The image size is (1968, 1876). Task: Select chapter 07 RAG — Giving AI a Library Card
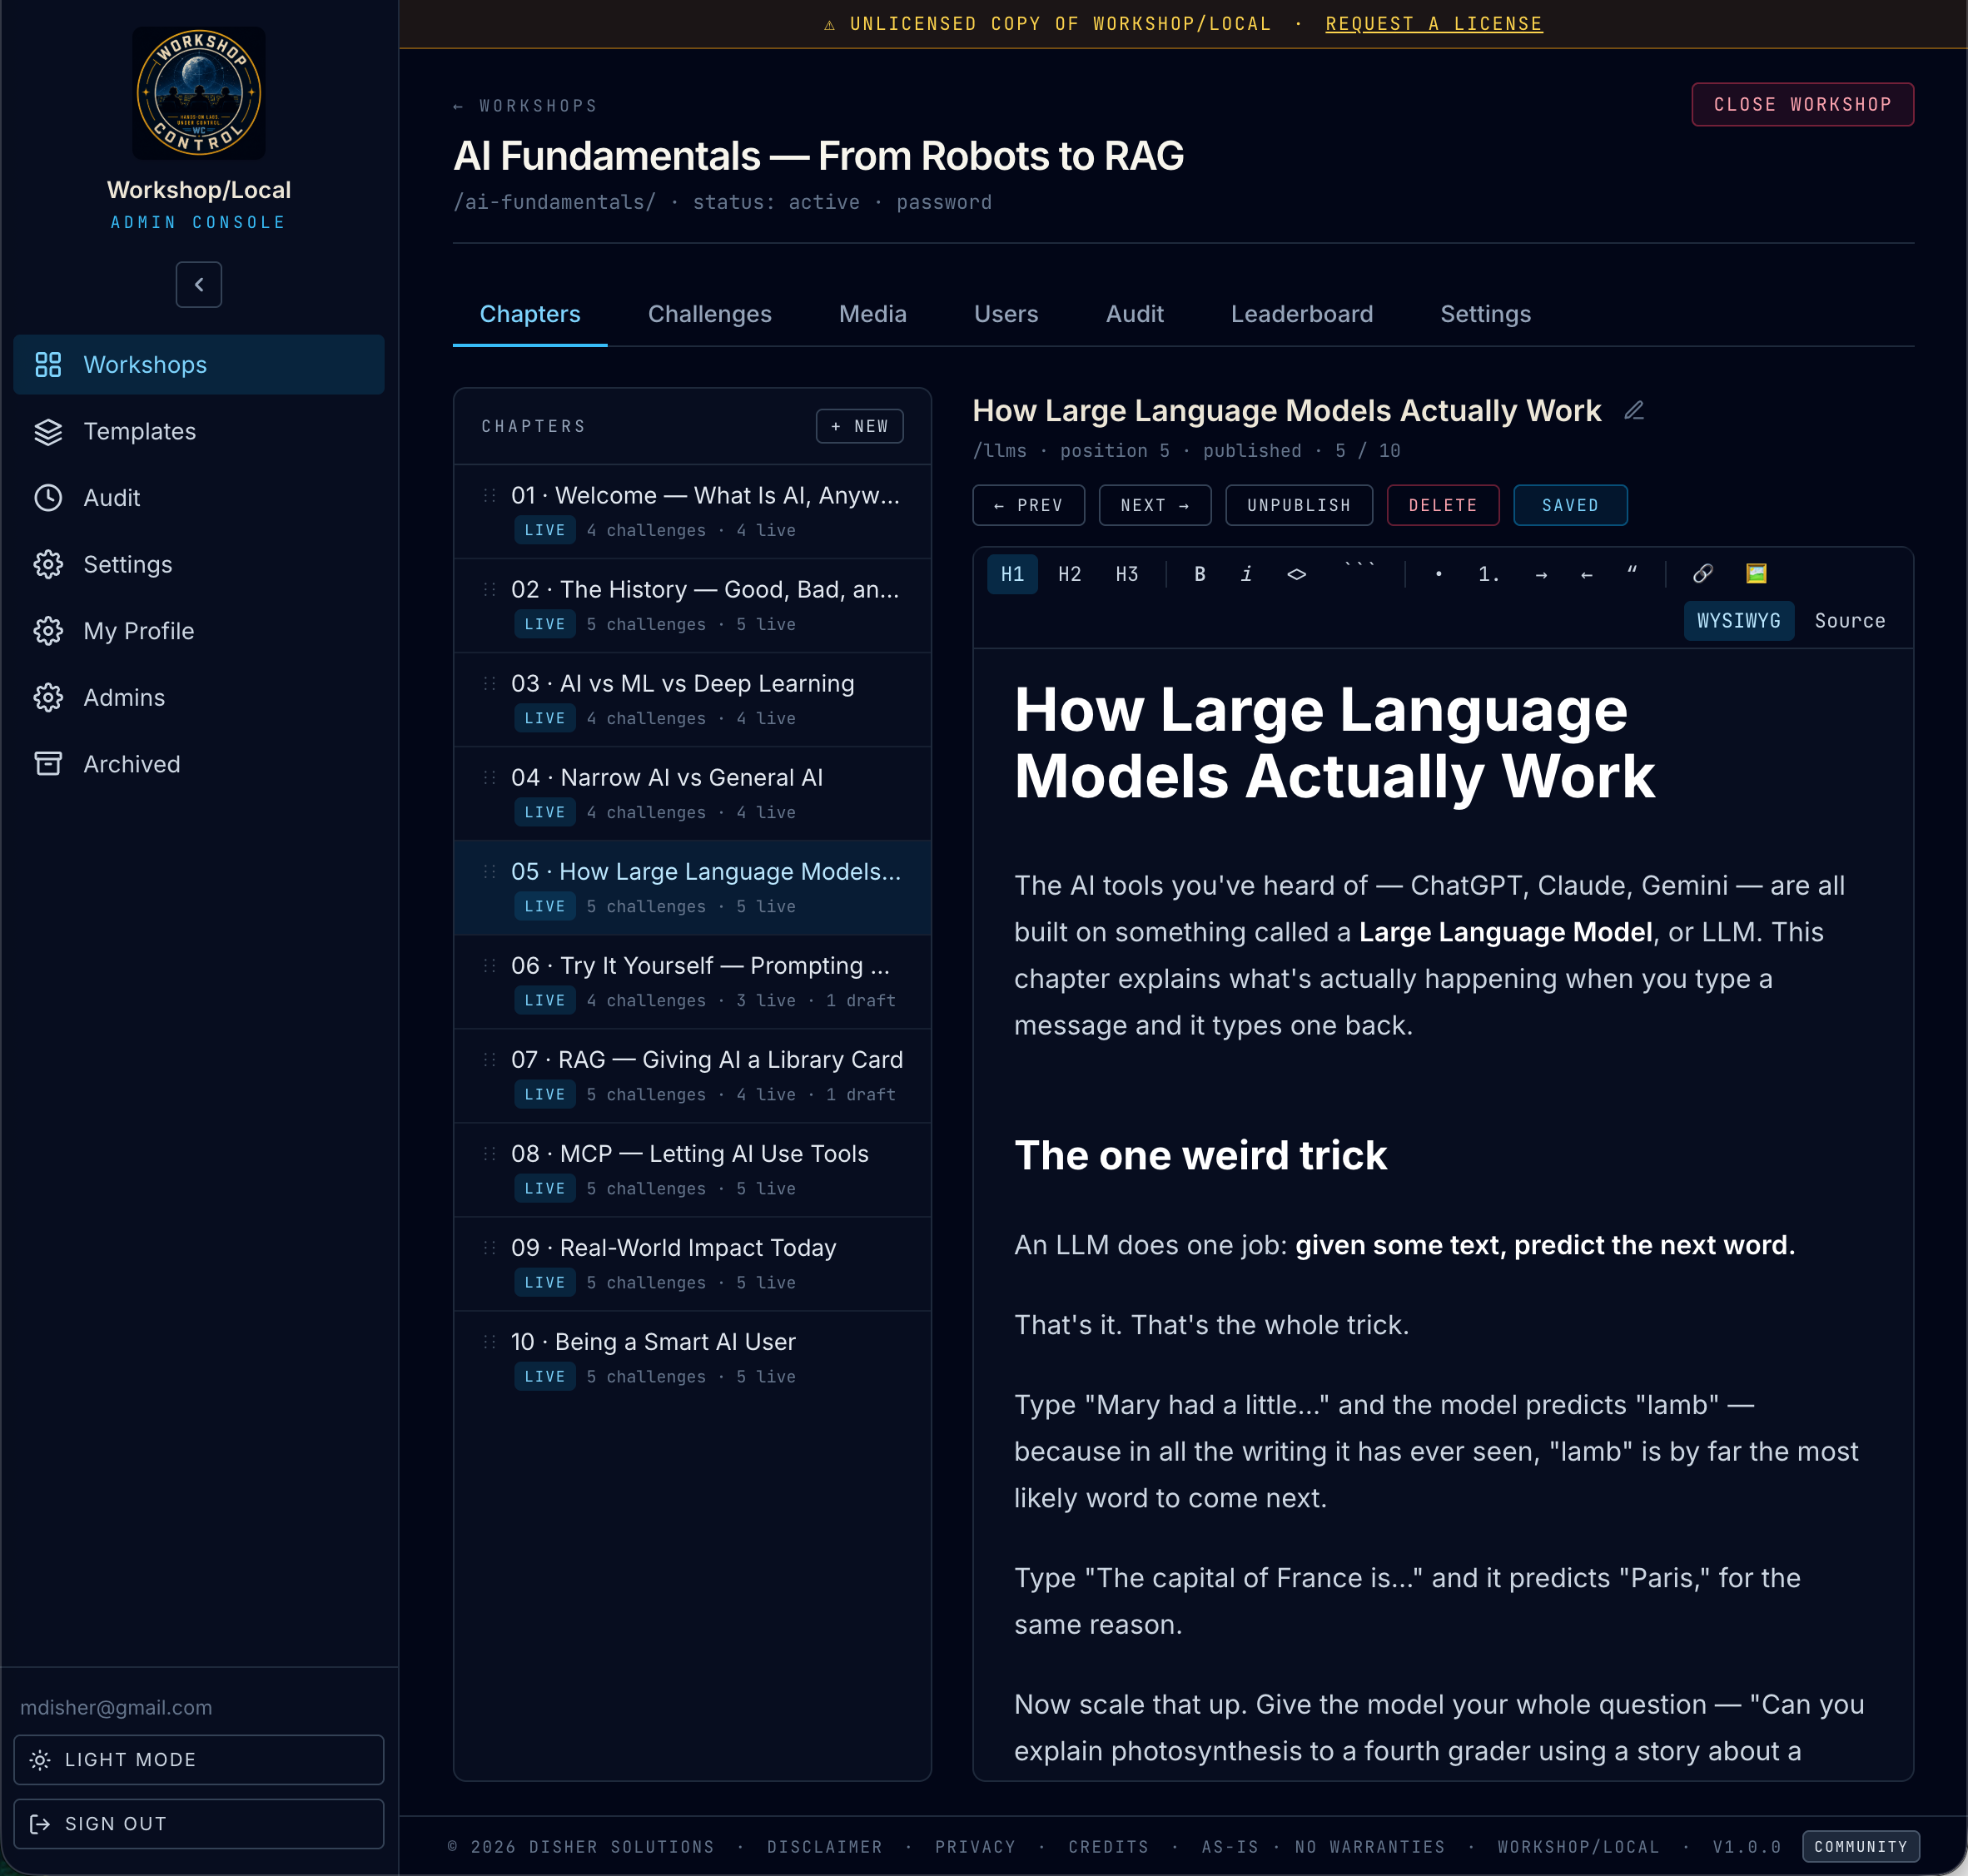click(692, 1075)
